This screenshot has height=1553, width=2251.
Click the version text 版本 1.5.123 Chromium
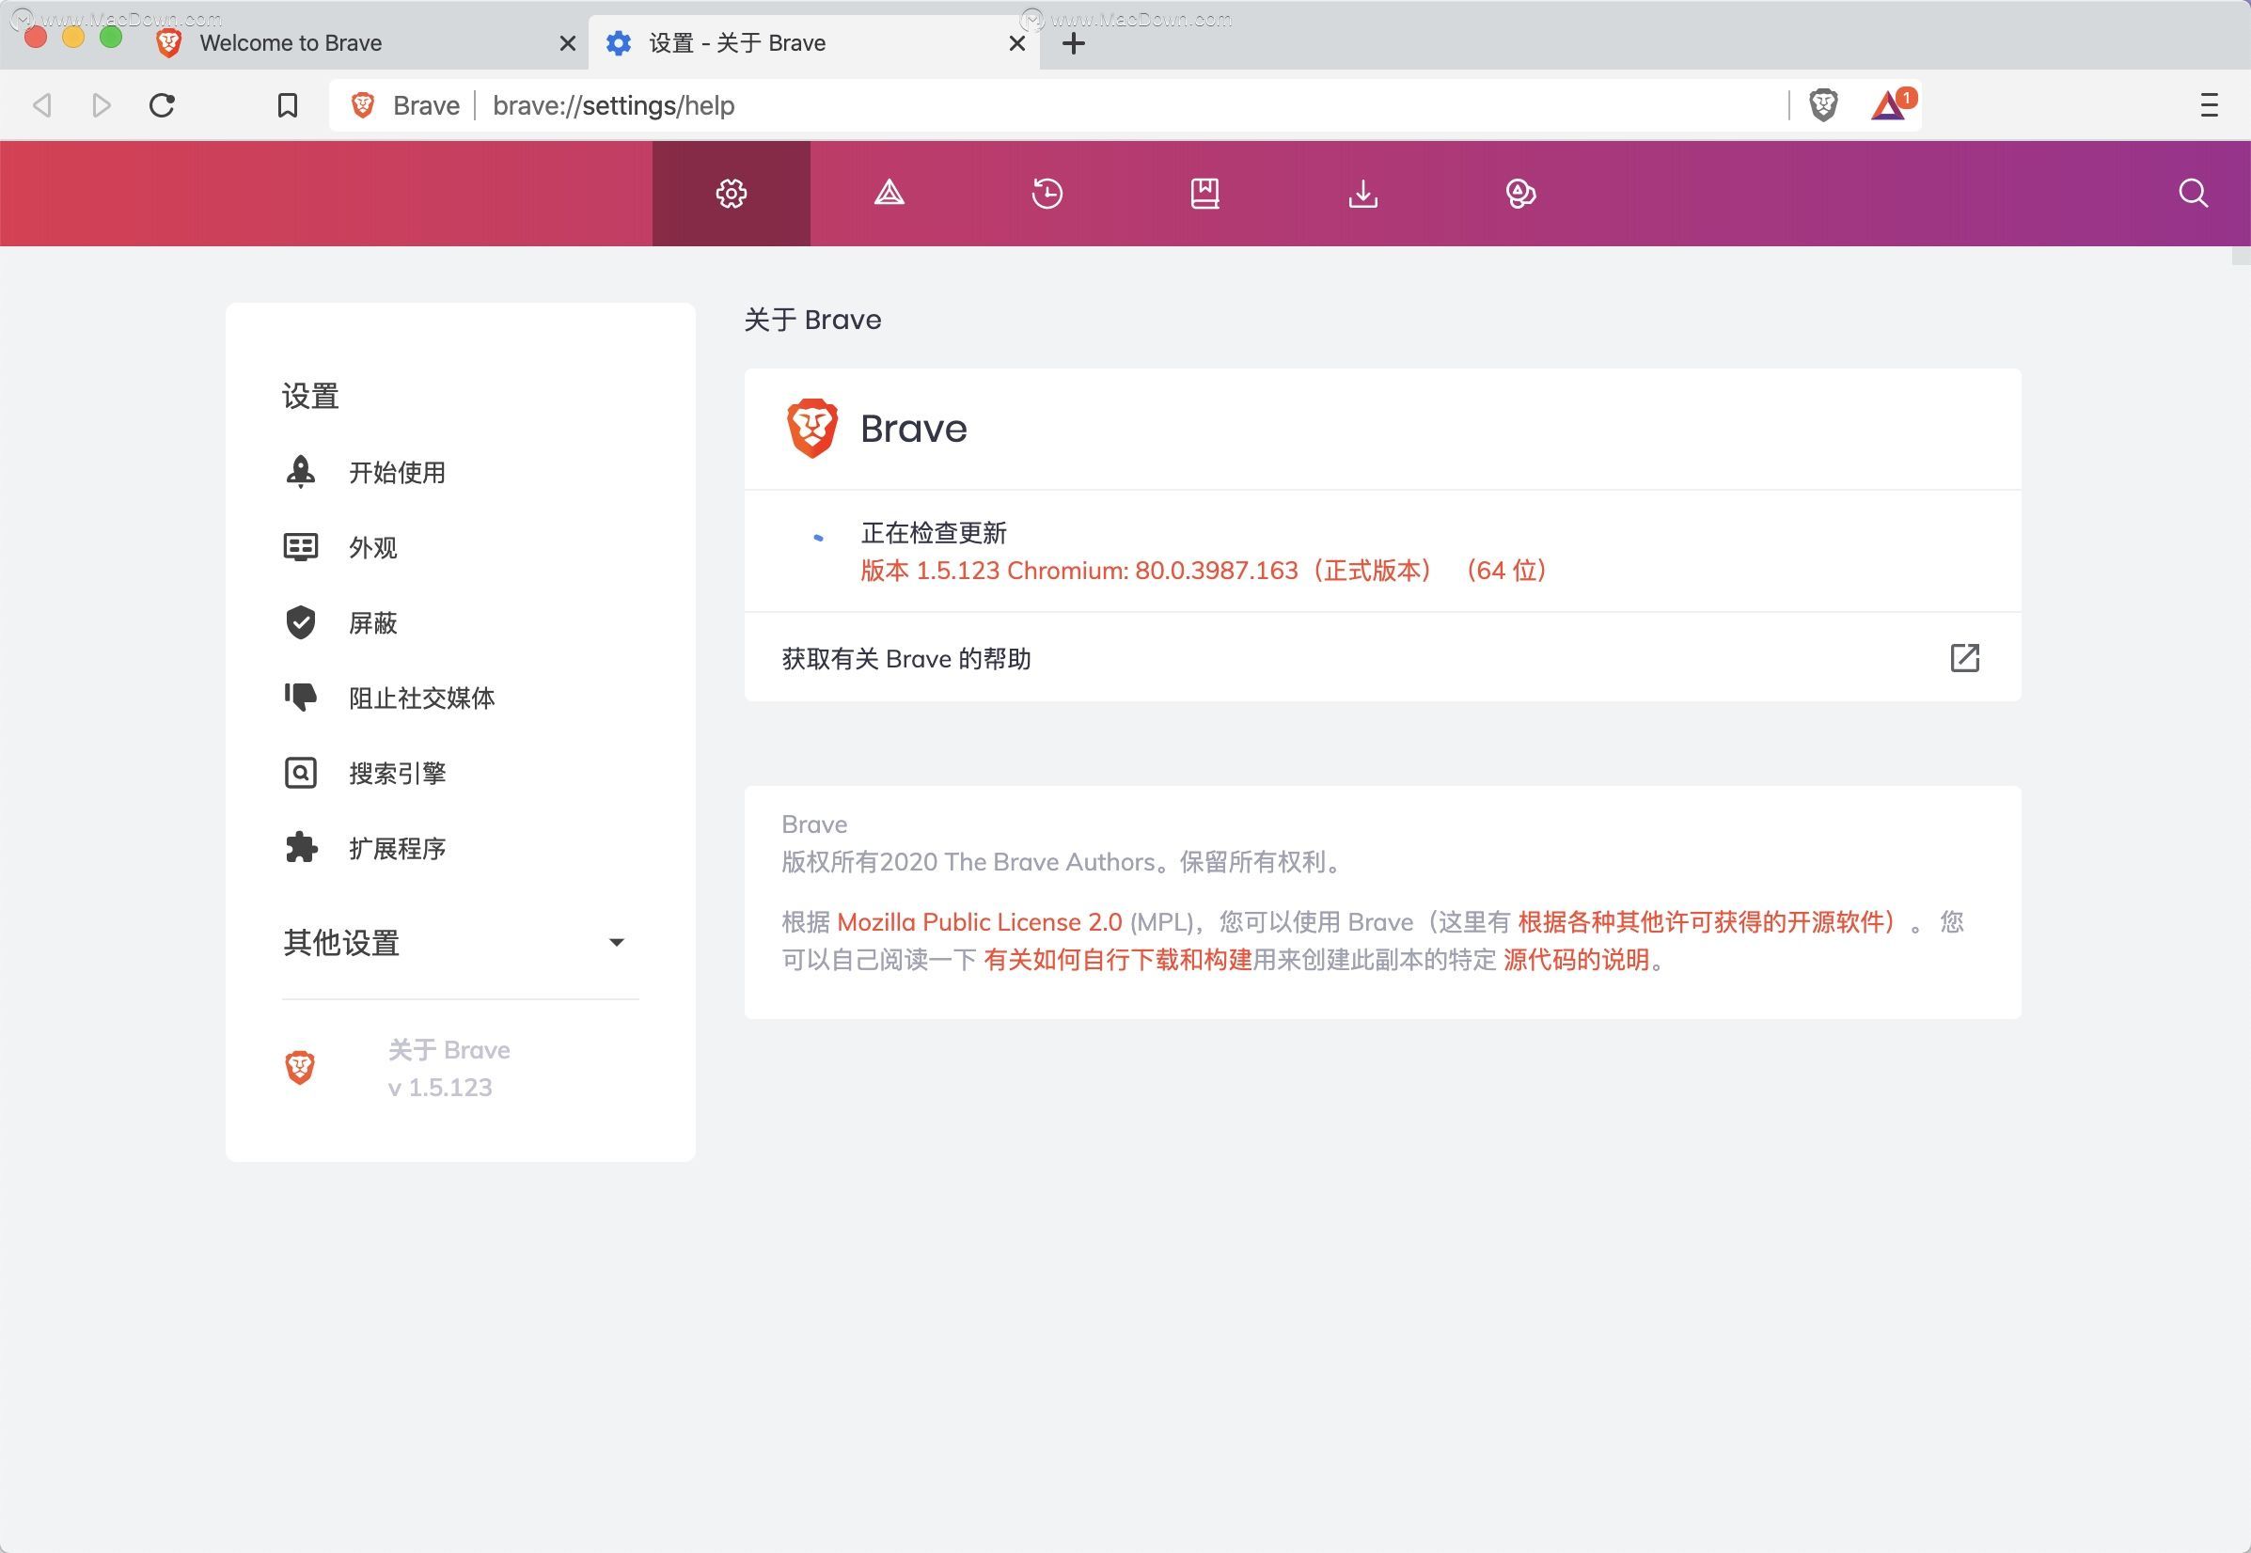click(1204, 572)
